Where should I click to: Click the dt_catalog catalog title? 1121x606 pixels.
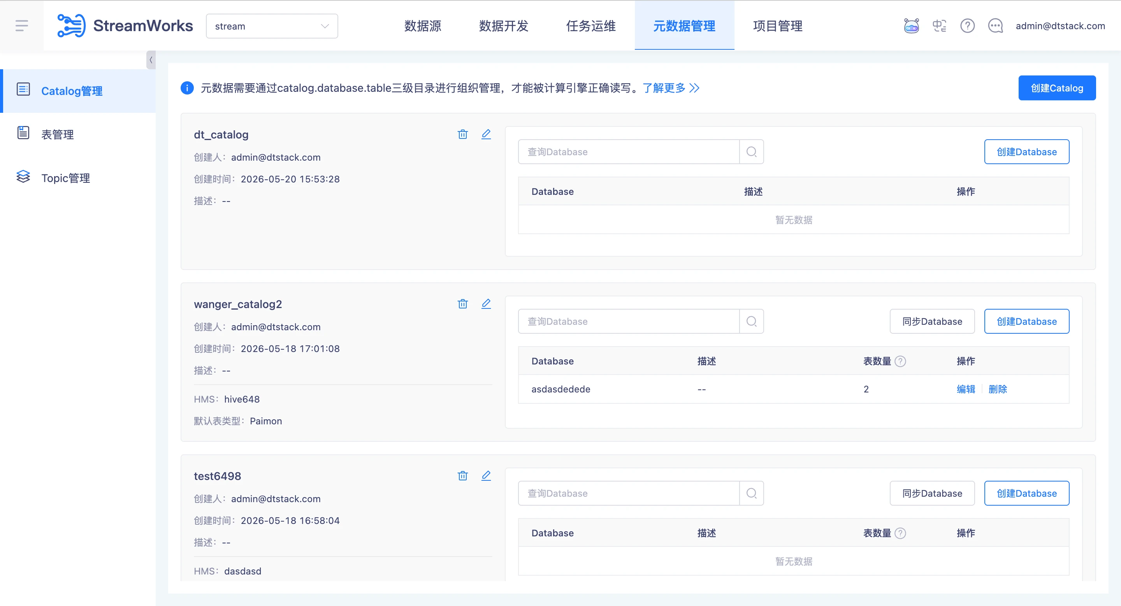(221, 134)
